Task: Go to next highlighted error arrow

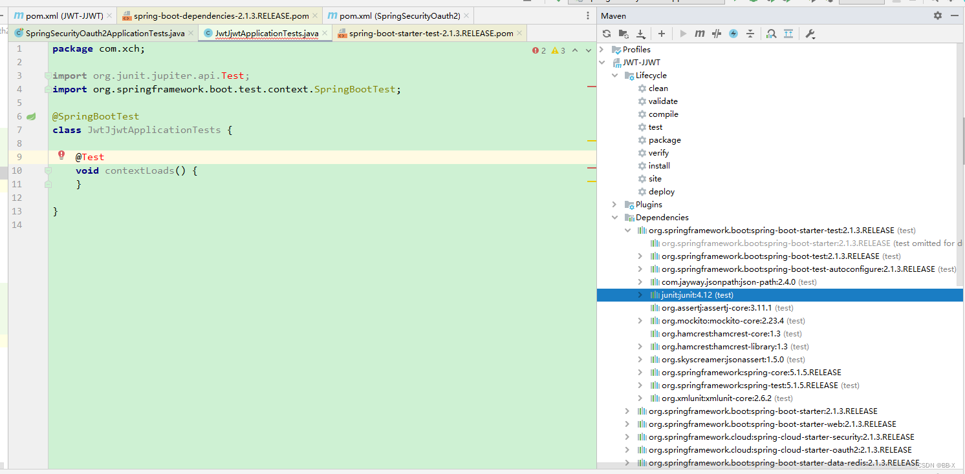Action: pyautogui.click(x=589, y=50)
